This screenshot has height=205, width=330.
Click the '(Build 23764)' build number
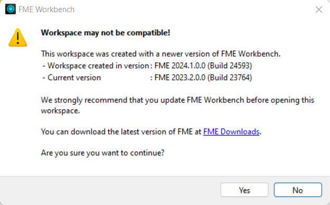click(230, 78)
